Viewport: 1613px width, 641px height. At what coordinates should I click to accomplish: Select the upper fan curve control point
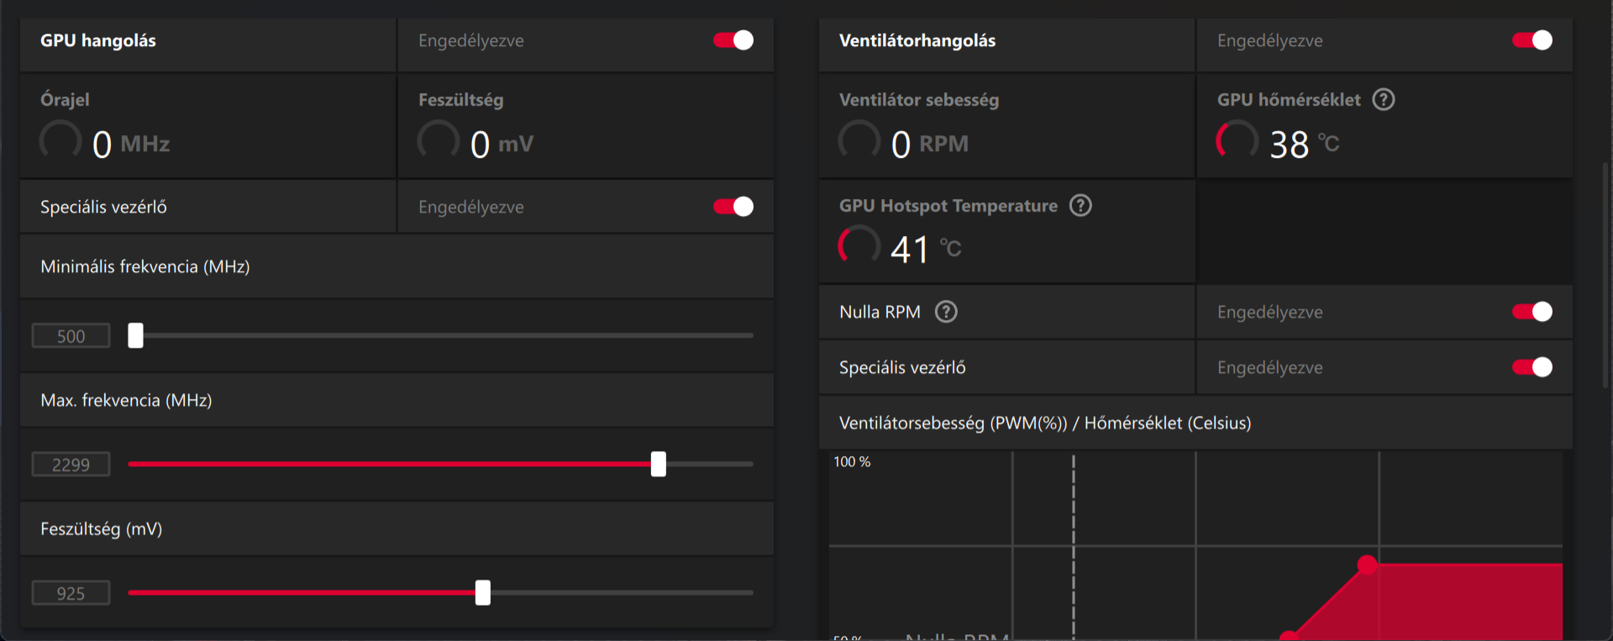1367,565
